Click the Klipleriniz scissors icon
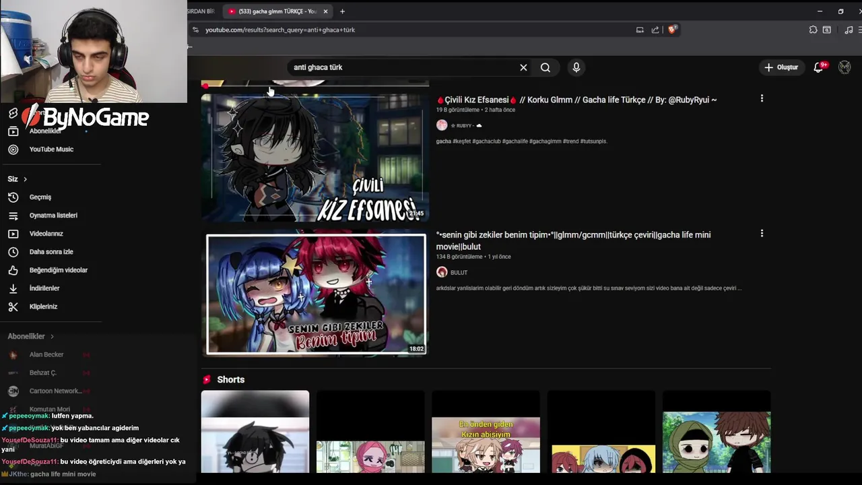The height and width of the screenshot is (485, 862). tap(13, 306)
